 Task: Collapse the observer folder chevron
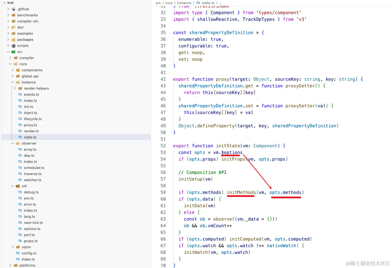click(x=13, y=143)
